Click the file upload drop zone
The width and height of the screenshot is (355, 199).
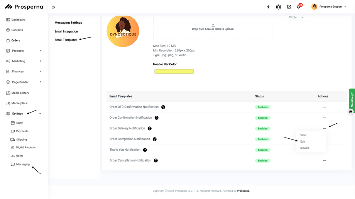coord(213,27)
